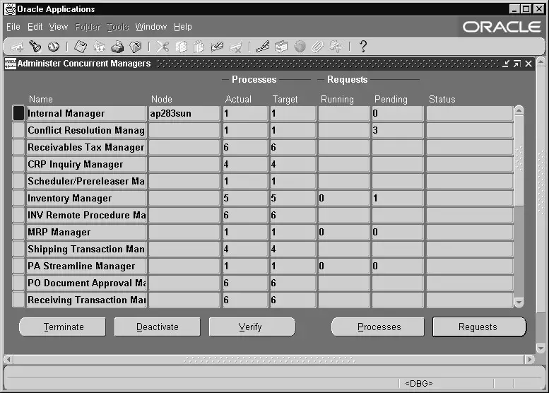Click the Print icon
This screenshot has width=549, height=393.
pos(117,47)
